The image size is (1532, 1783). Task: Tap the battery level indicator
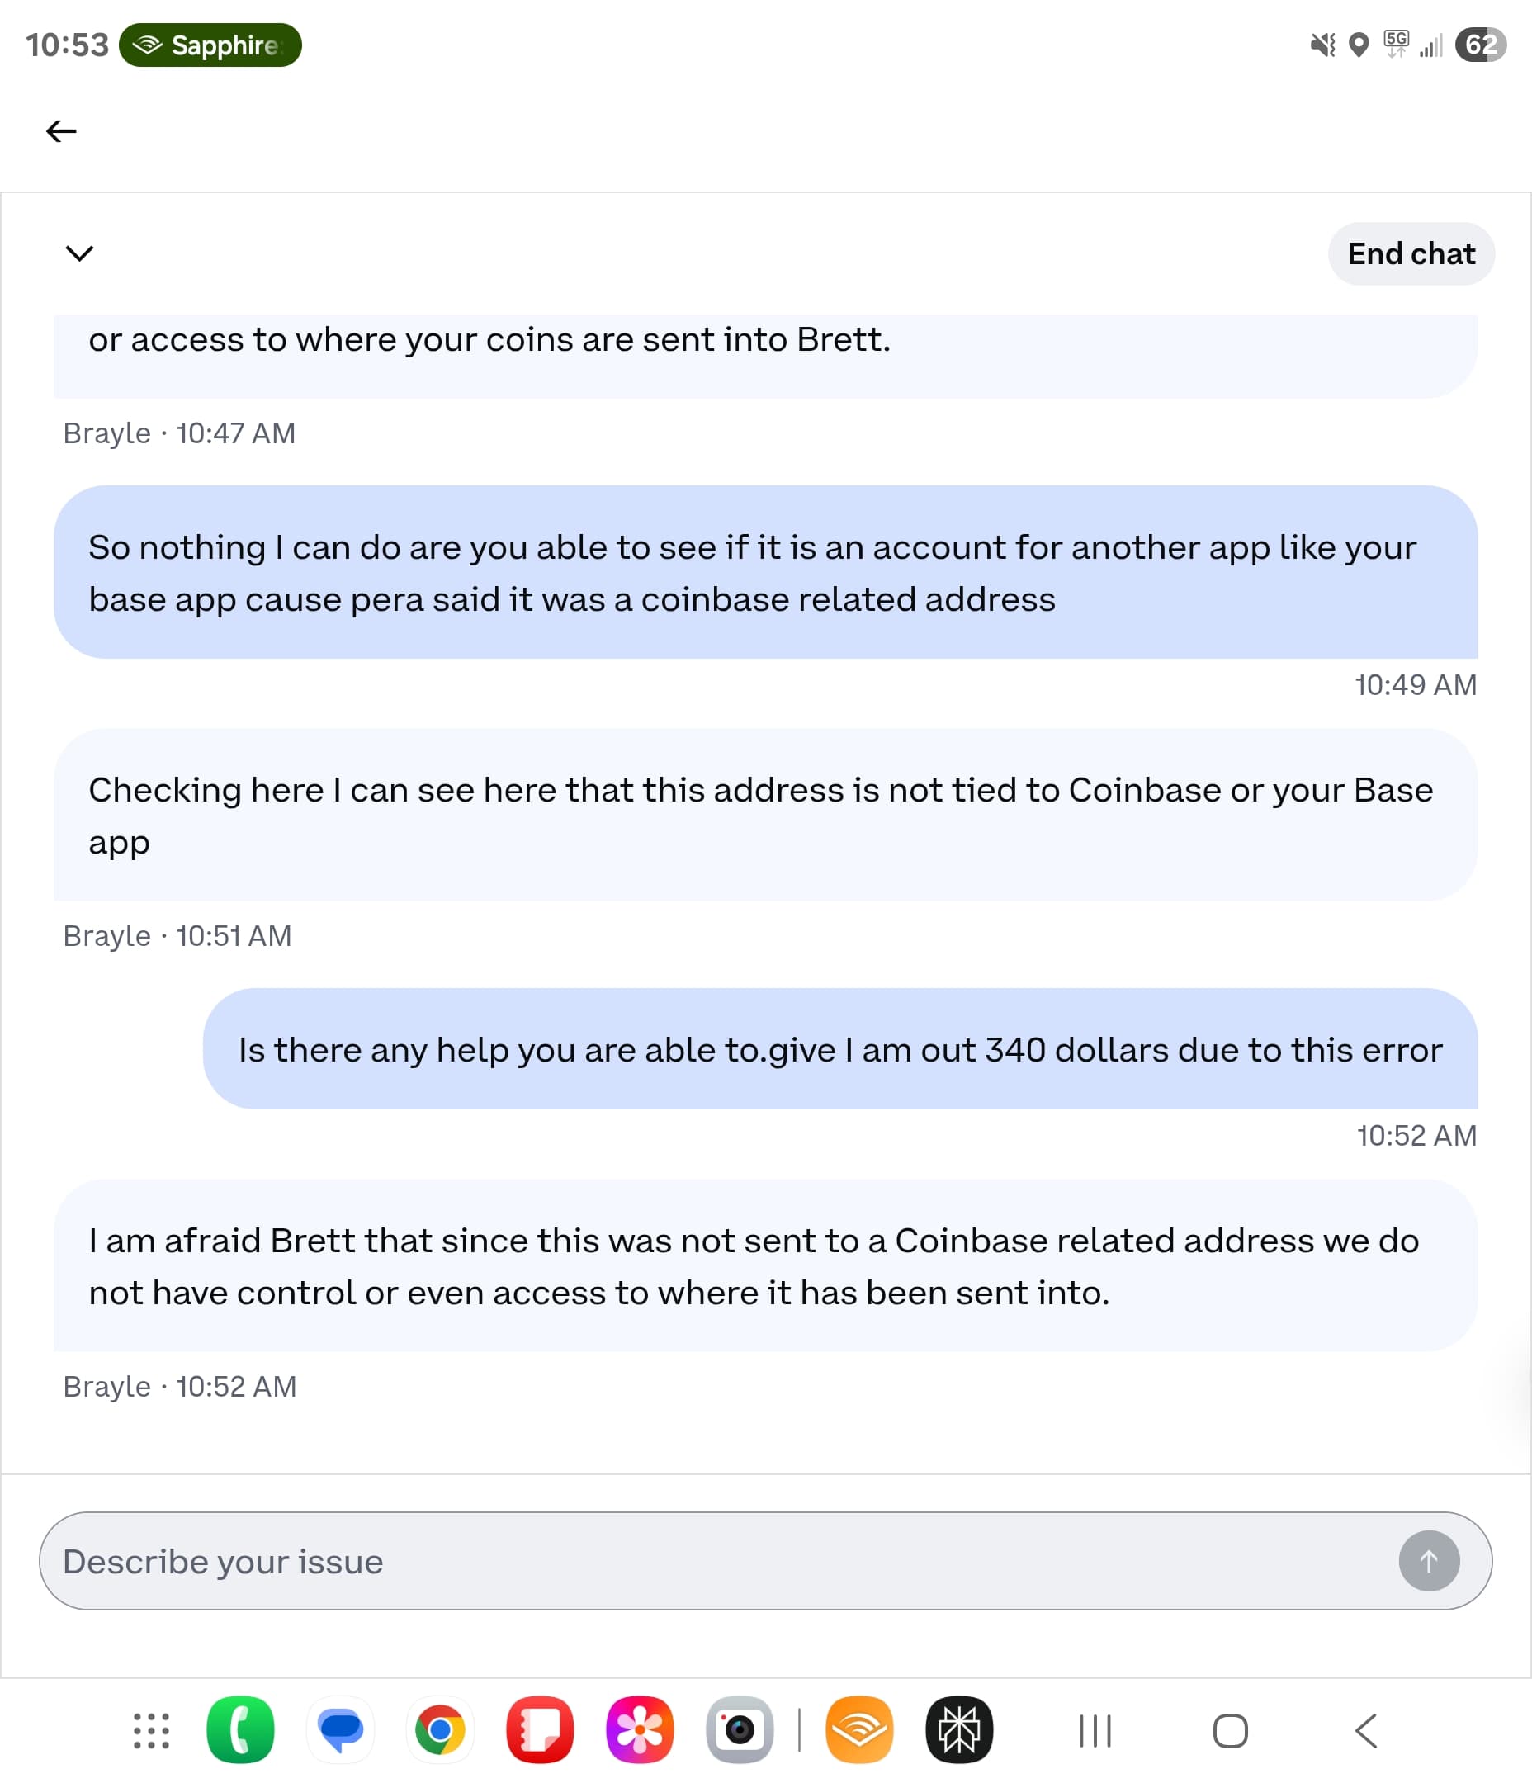click(1480, 45)
